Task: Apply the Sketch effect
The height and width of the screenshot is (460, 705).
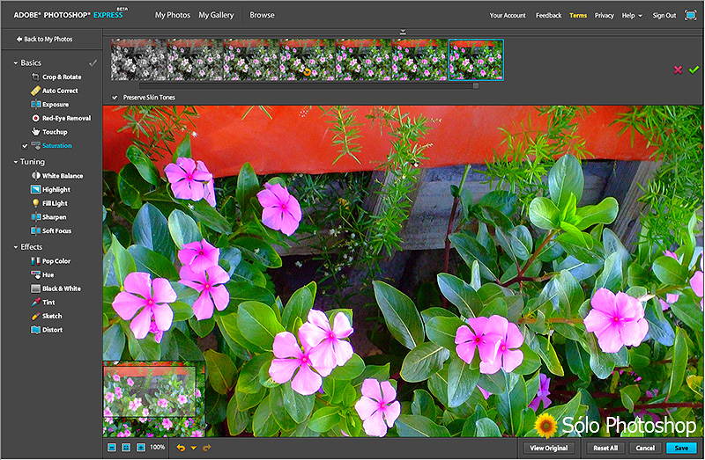Action: point(47,316)
